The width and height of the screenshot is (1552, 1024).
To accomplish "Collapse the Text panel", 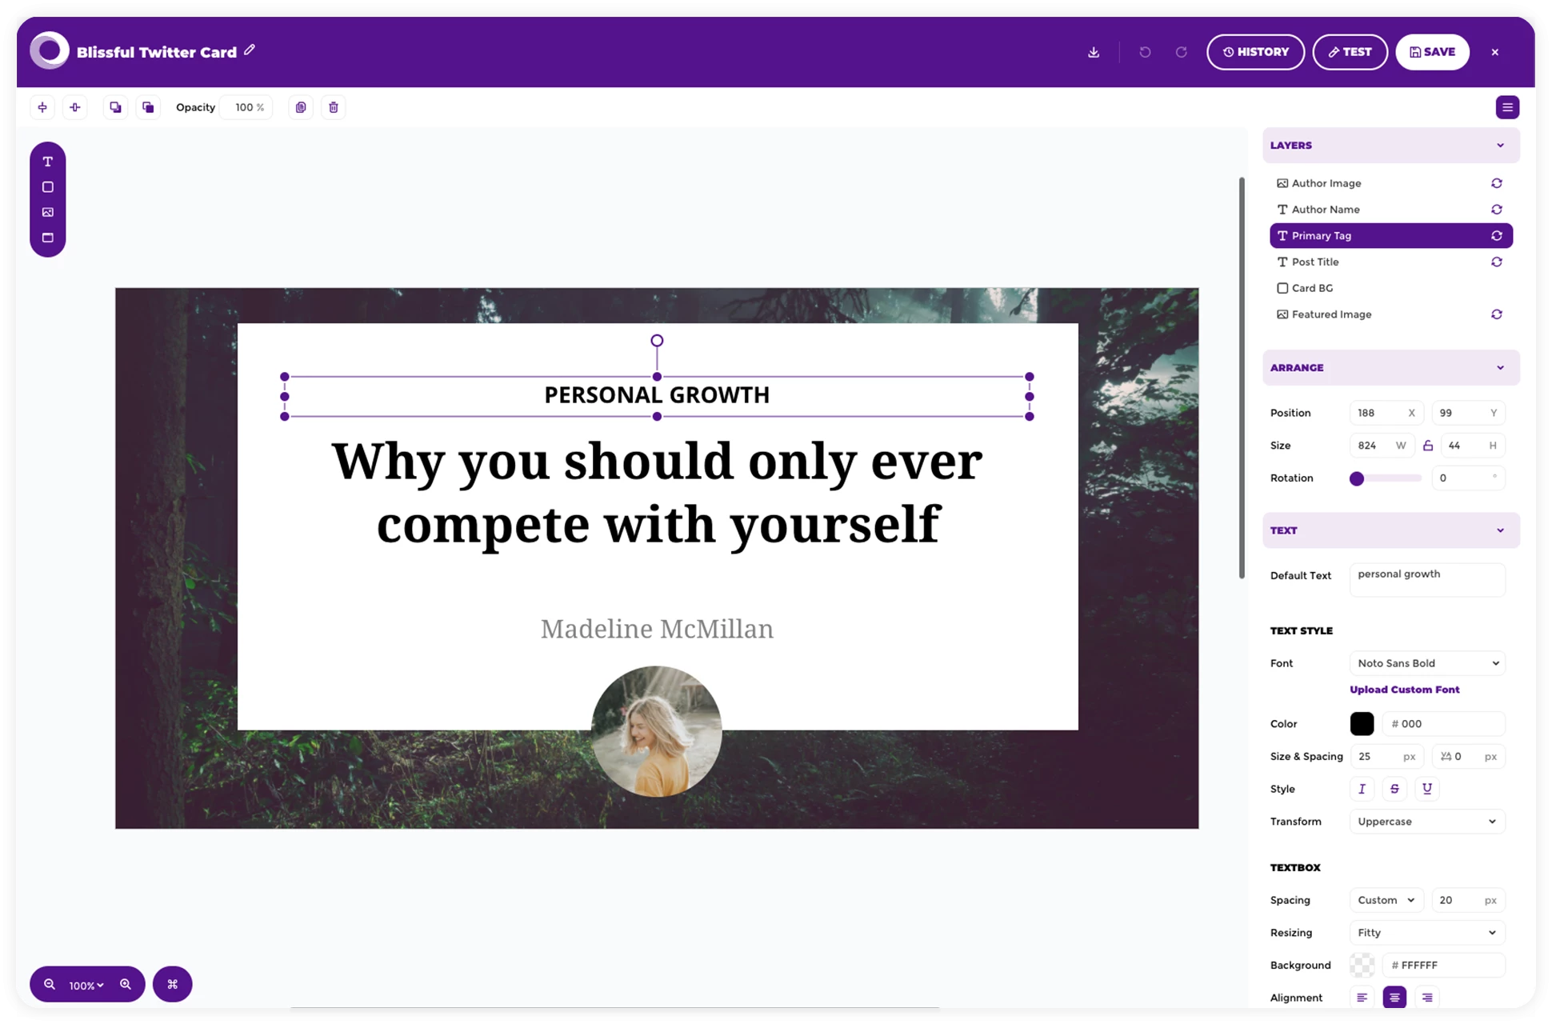I will tap(1500, 530).
